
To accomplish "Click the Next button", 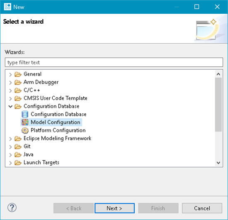I will coord(114,208).
